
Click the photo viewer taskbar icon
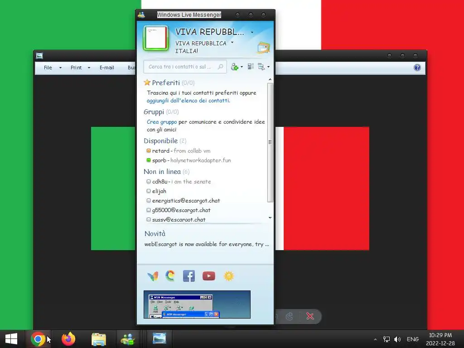point(159,338)
